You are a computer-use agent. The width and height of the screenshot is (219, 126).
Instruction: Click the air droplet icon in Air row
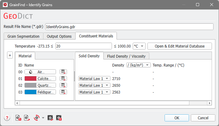(31, 72)
